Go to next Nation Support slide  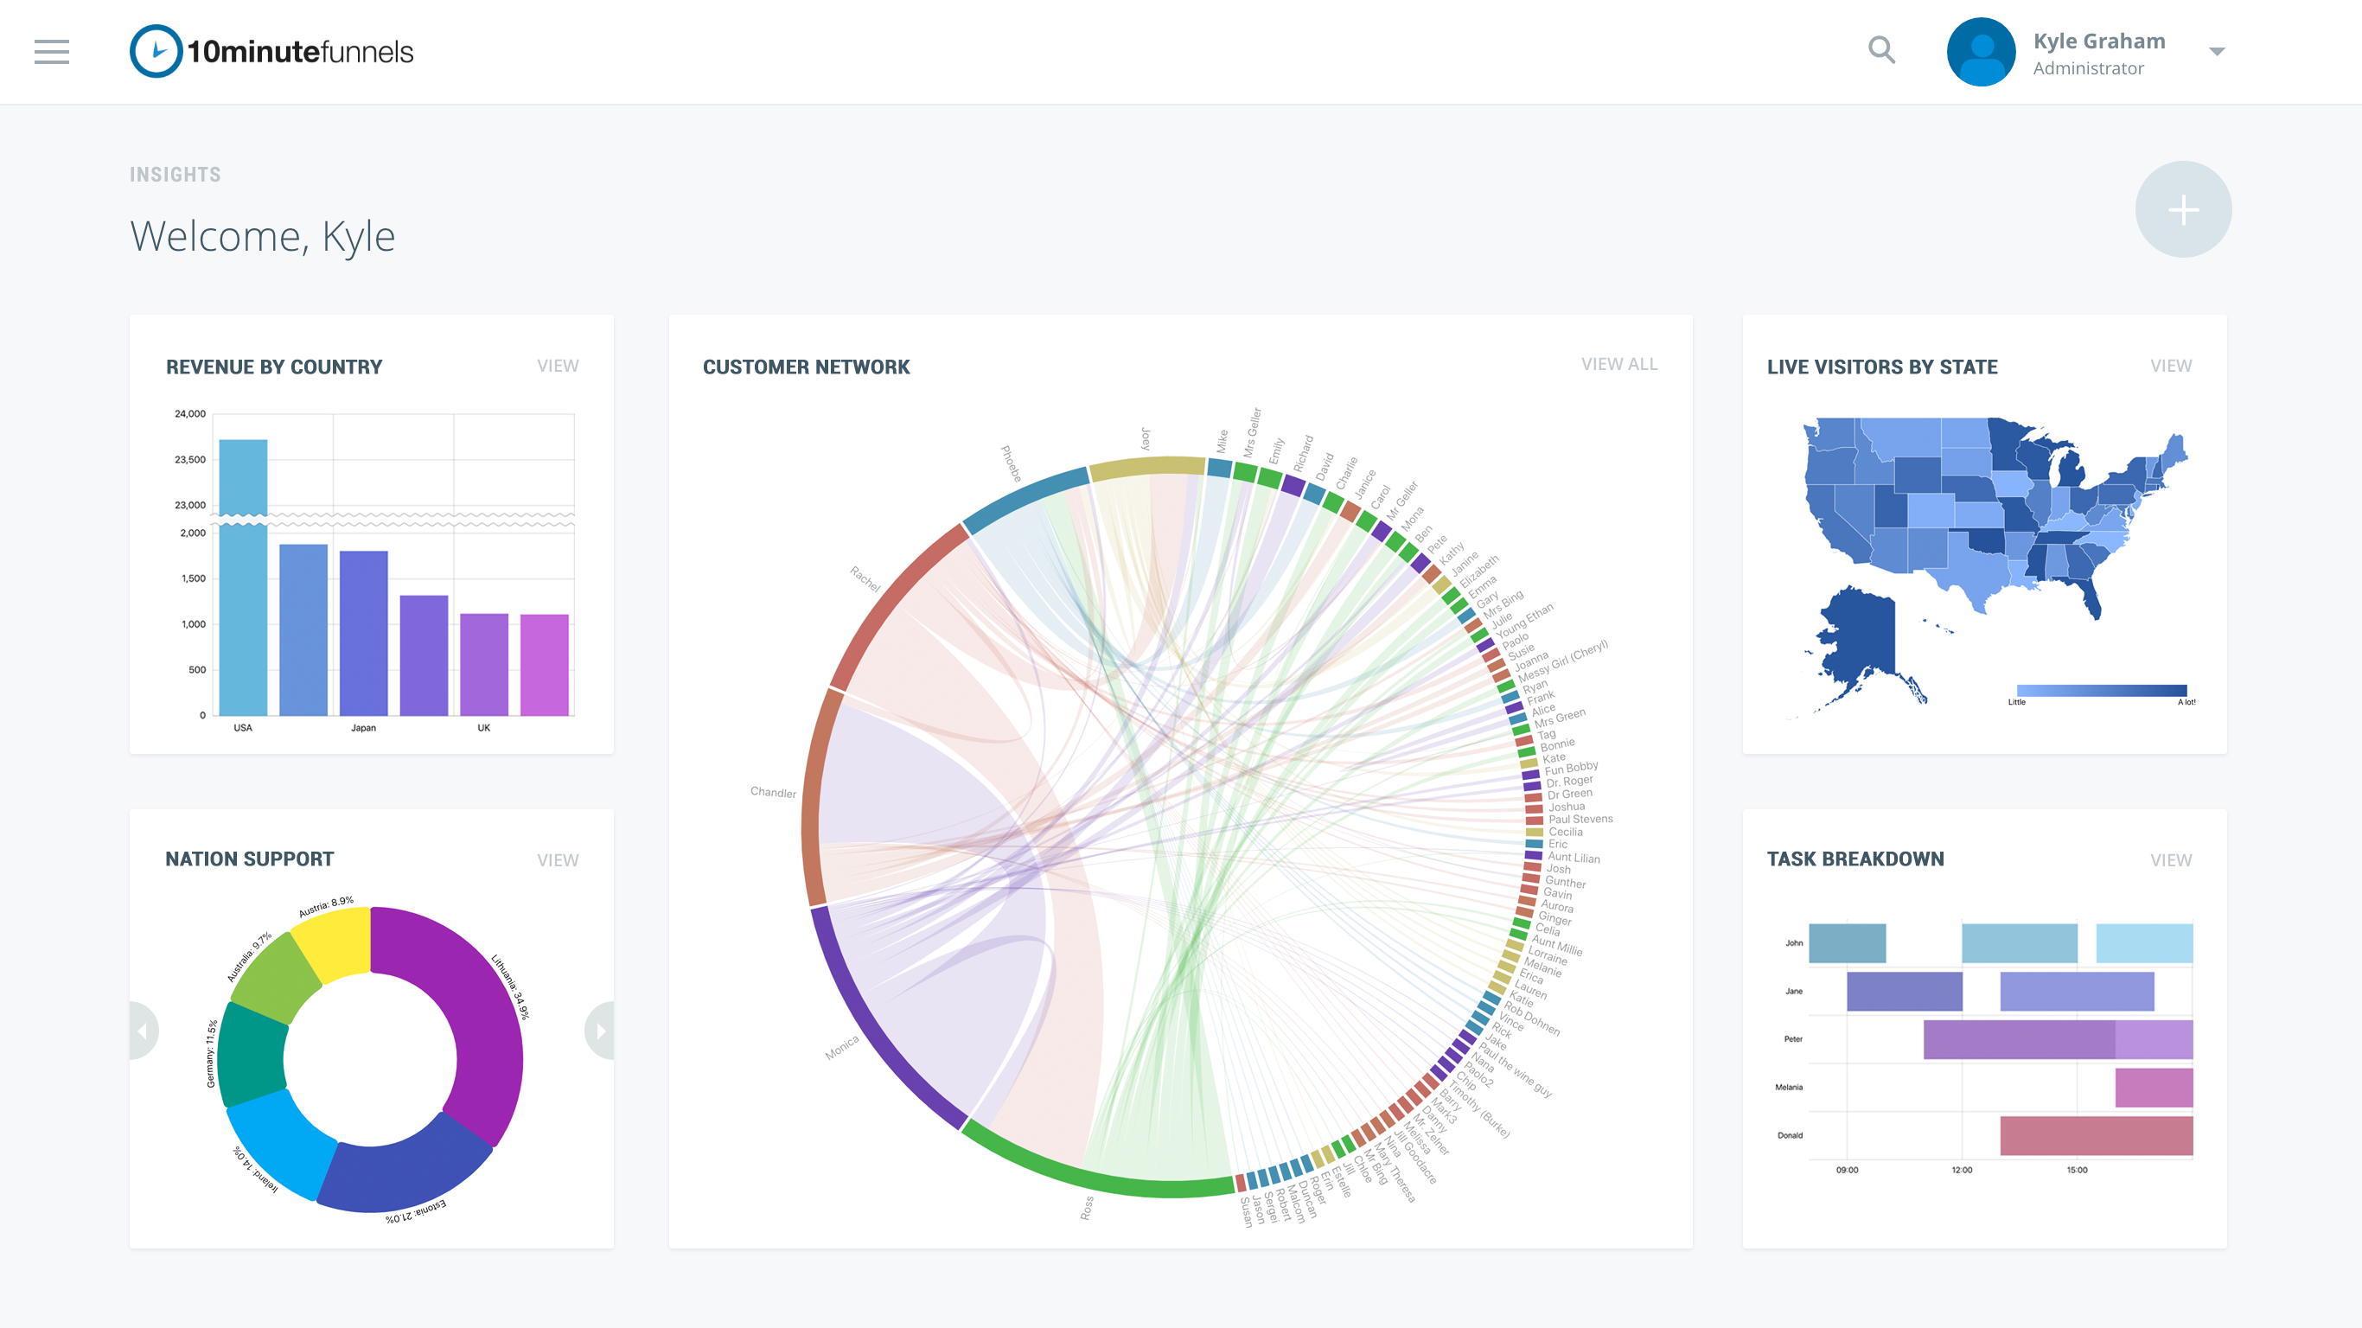click(x=601, y=1031)
